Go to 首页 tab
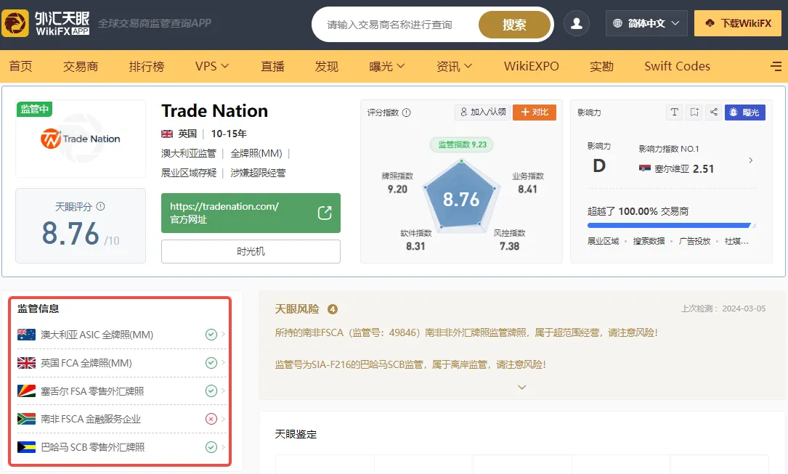 click(x=20, y=66)
